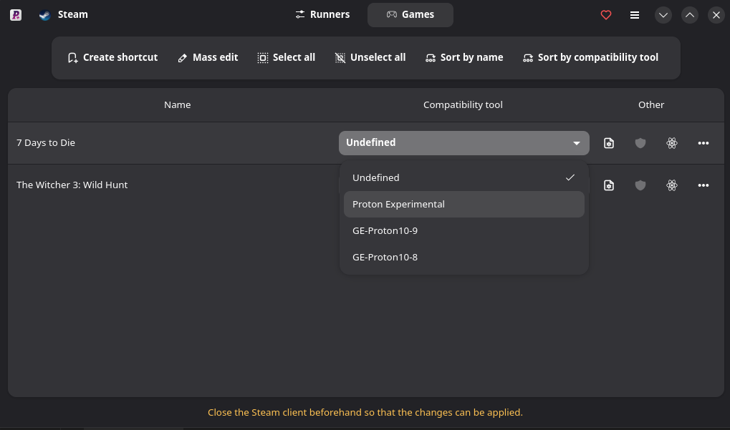Screen dimensions: 730x430
Task: Close the ProtonPlus window
Action: [716, 15]
